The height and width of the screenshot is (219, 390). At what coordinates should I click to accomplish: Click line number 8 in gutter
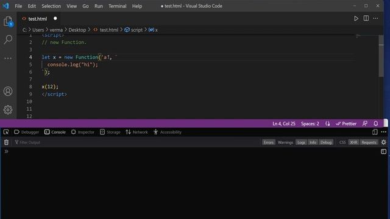click(x=30, y=86)
